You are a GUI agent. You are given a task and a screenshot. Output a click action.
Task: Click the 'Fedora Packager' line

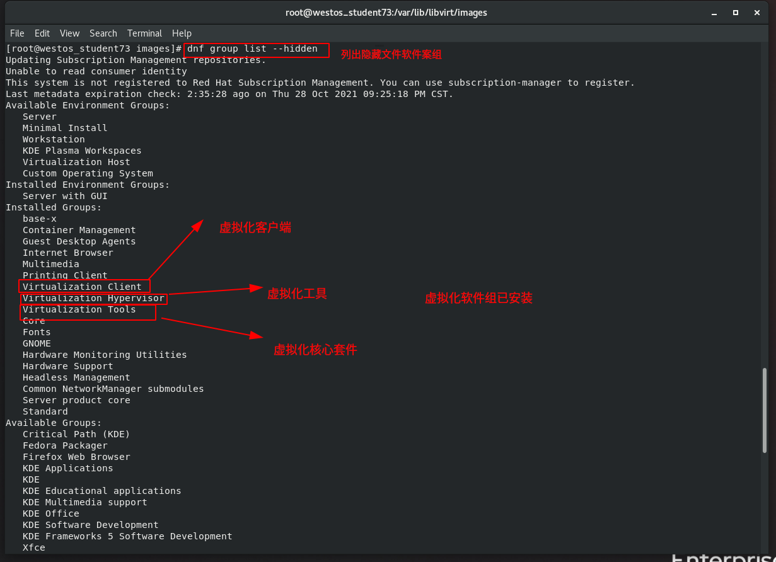(x=65, y=445)
